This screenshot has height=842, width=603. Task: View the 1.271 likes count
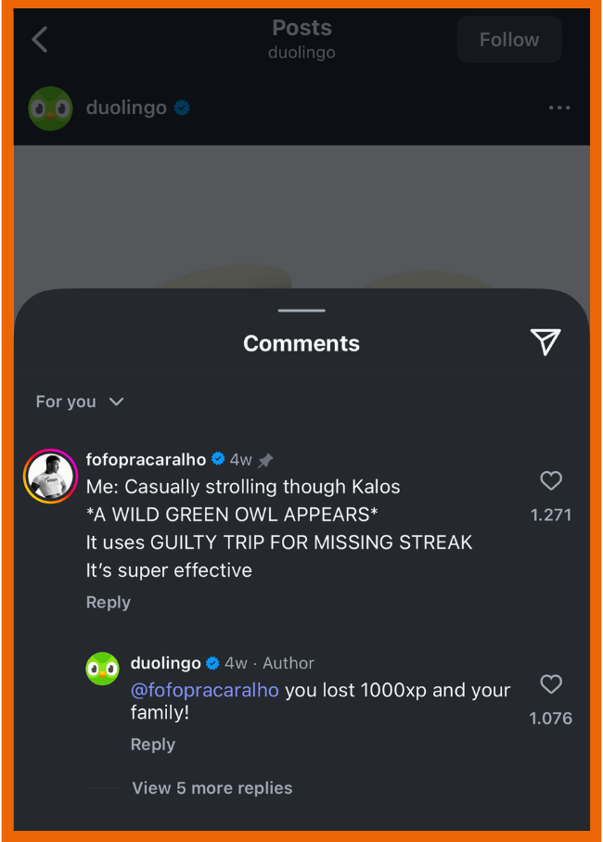tap(551, 515)
